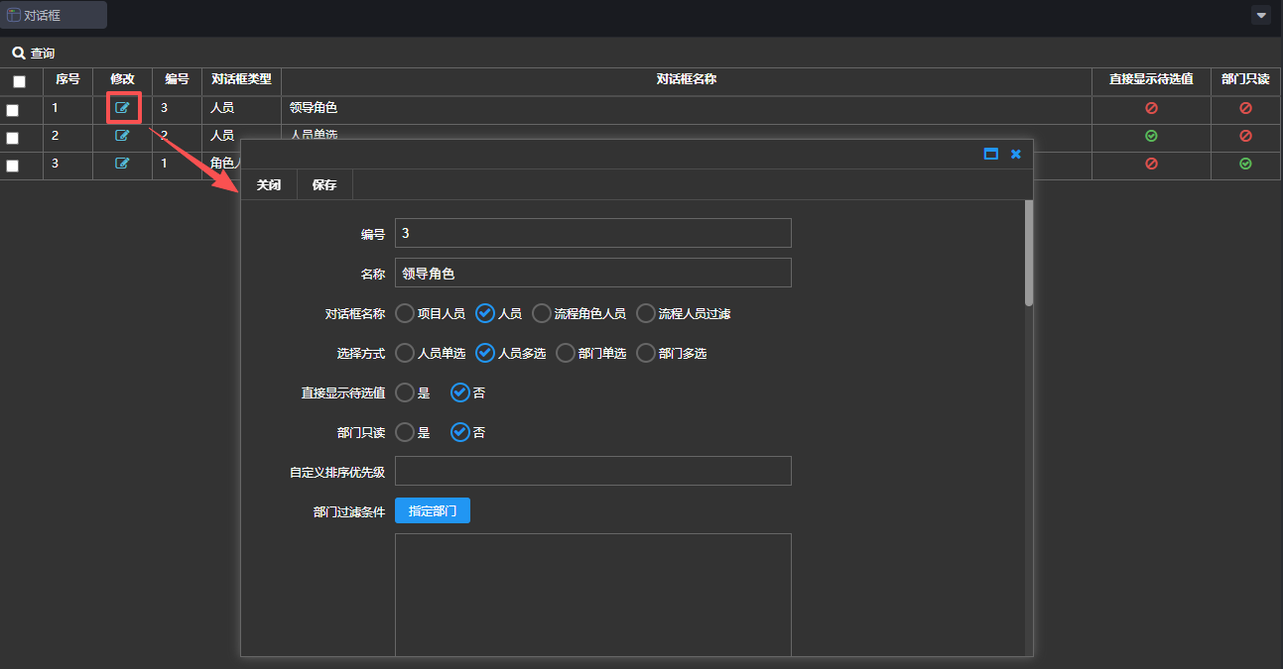Select the 项目人员 radio option
Image resolution: width=1283 pixels, height=669 pixels.
click(x=405, y=313)
